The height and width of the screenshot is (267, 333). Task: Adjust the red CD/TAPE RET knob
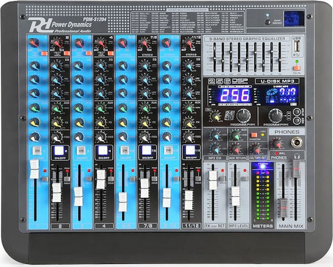[256, 149]
